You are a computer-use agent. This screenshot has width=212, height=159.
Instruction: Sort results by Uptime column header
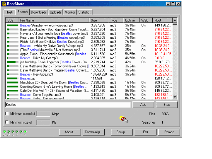pyautogui.click(x=131, y=20)
